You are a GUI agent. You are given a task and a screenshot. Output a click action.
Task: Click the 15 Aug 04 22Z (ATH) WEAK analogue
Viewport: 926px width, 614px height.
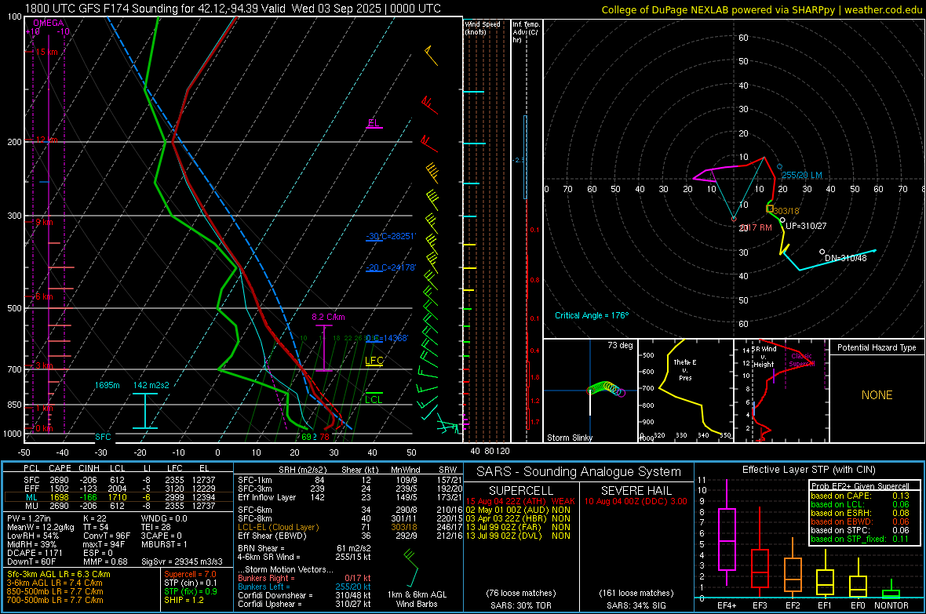pyautogui.click(x=520, y=501)
